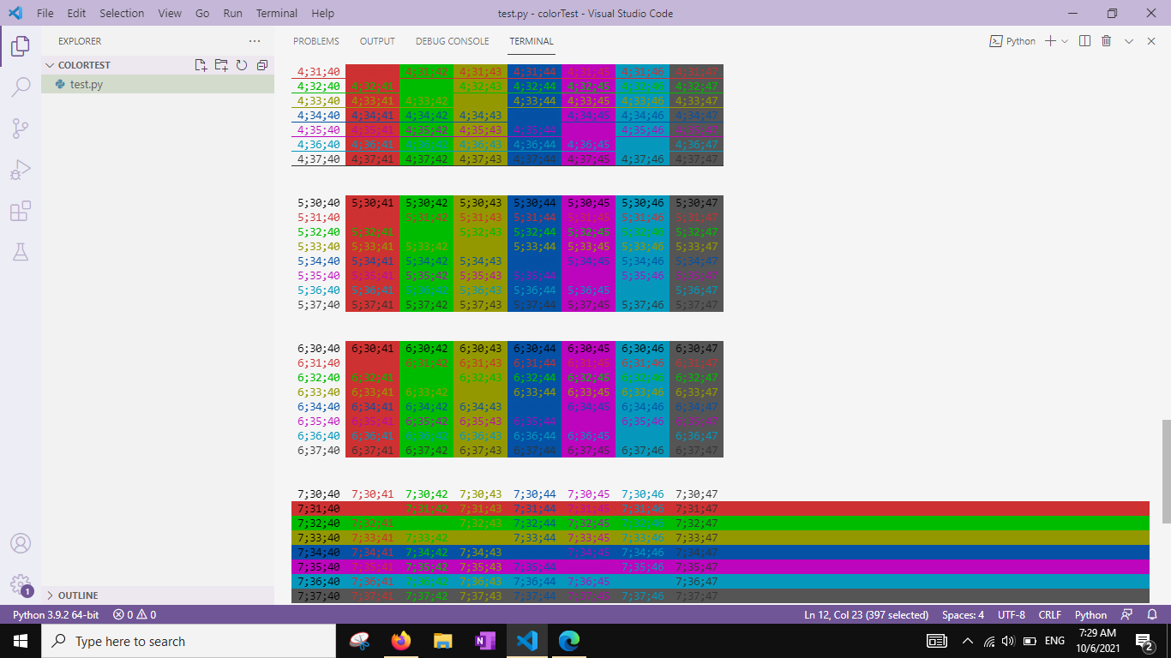1171x658 pixels.
Task: Toggle panel size with chevron icon
Action: (x=1129, y=41)
